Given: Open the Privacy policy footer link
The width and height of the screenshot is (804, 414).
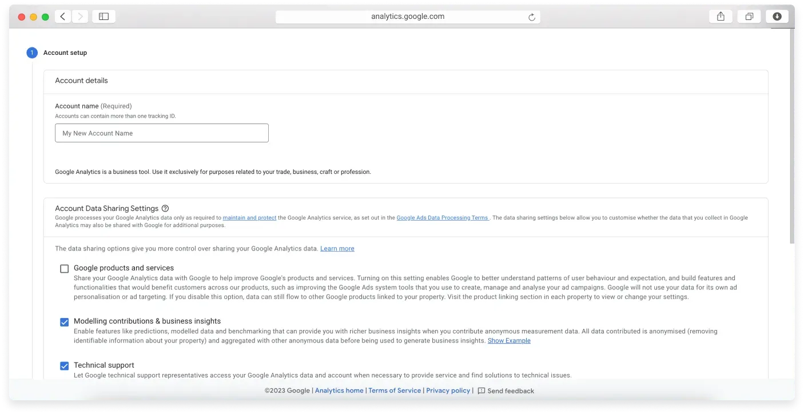Looking at the screenshot, I should pyautogui.click(x=448, y=391).
